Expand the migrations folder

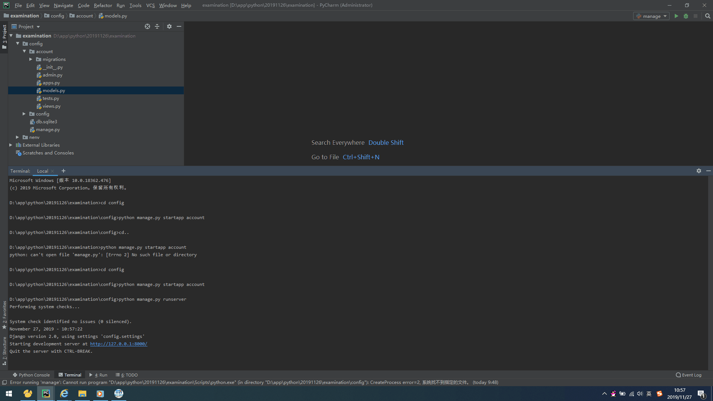click(31, 59)
